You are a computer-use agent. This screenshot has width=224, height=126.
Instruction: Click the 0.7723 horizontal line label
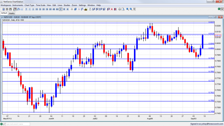(x=211, y=80)
